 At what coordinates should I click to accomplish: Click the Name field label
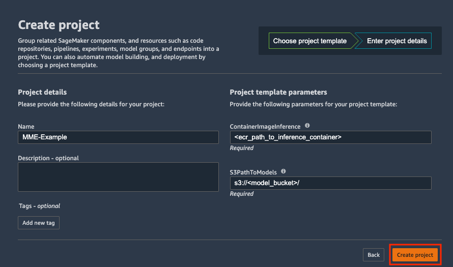(26, 127)
